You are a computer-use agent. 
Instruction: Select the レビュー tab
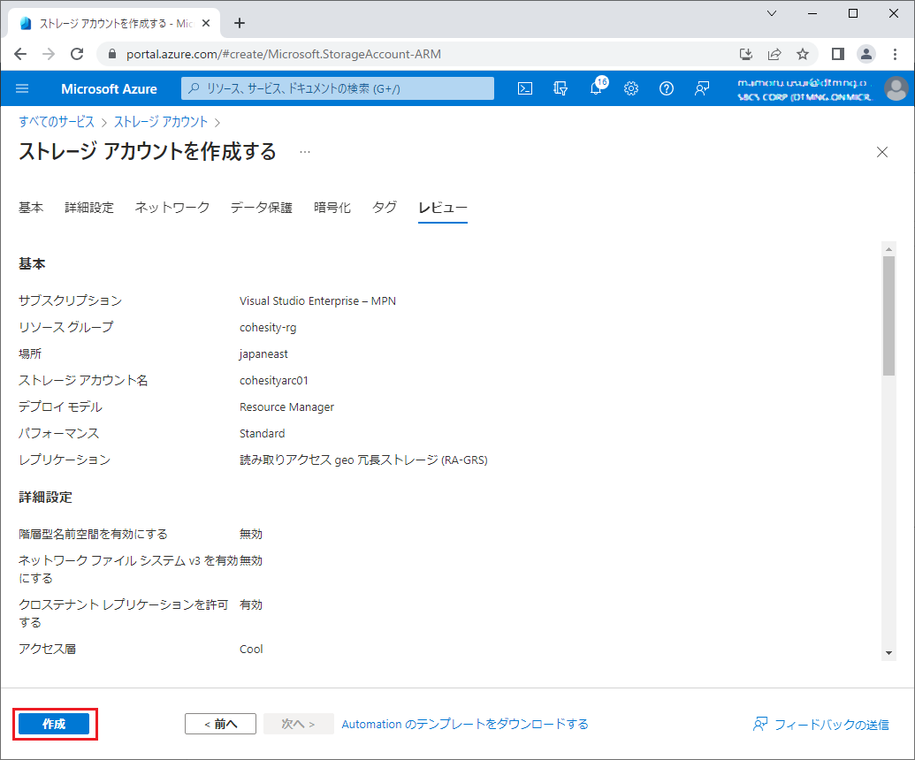tap(443, 208)
